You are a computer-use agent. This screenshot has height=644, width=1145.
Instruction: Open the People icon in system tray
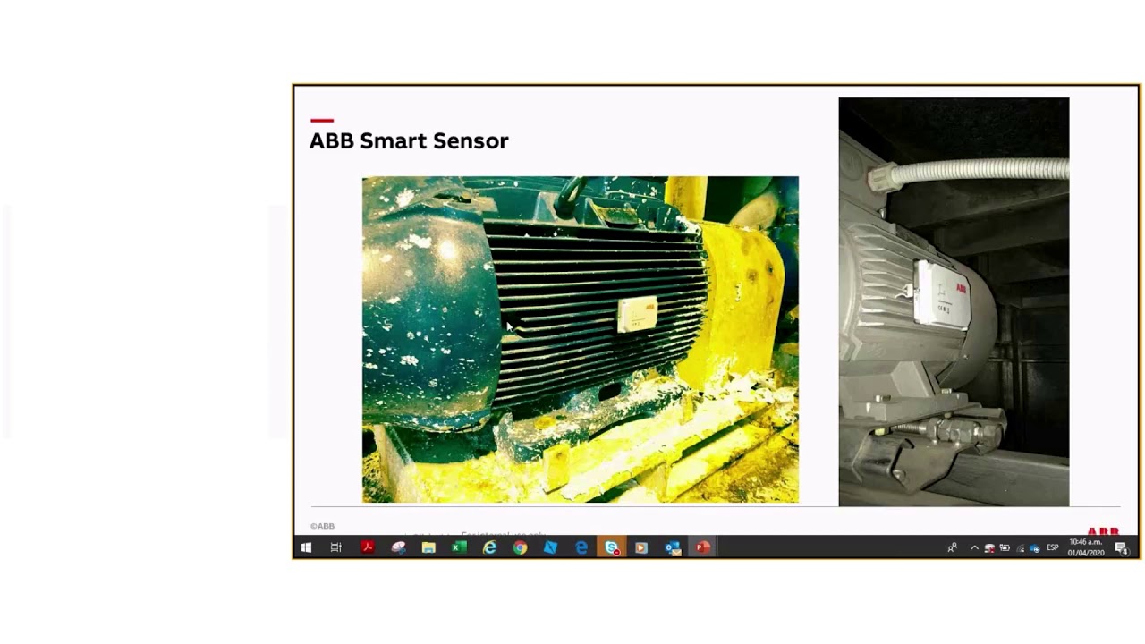(x=953, y=547)
